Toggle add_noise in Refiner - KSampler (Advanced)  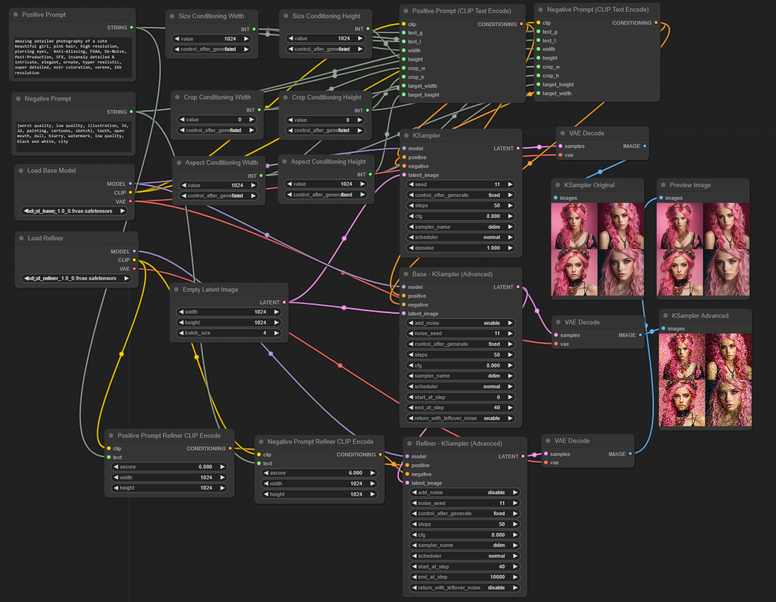[465, 492]
